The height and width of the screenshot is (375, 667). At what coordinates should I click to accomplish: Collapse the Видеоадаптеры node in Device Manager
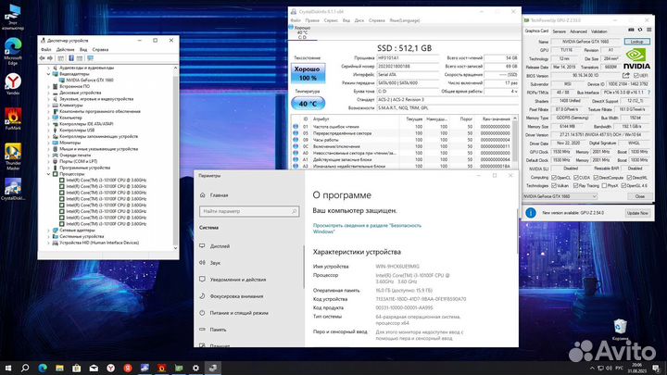48,74
